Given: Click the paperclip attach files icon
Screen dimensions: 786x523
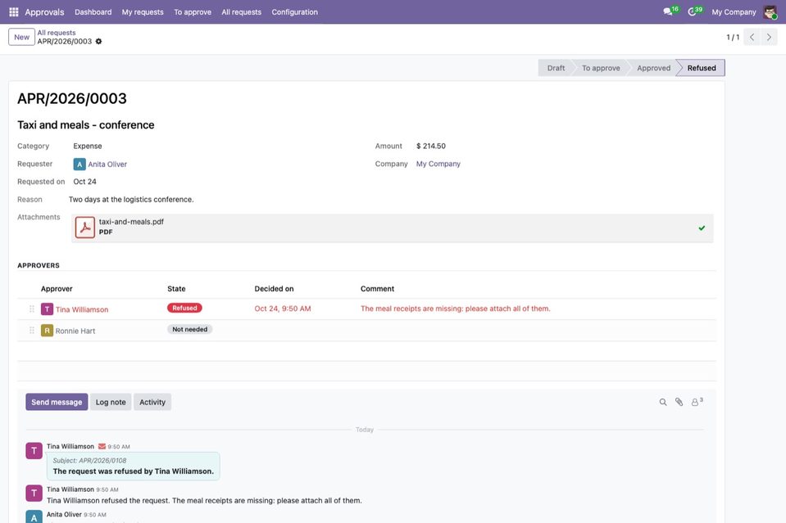Looking at the screenshot, I should [x=679, y=402].
